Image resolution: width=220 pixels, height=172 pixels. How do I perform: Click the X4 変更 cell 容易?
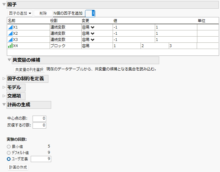(97, 46)
